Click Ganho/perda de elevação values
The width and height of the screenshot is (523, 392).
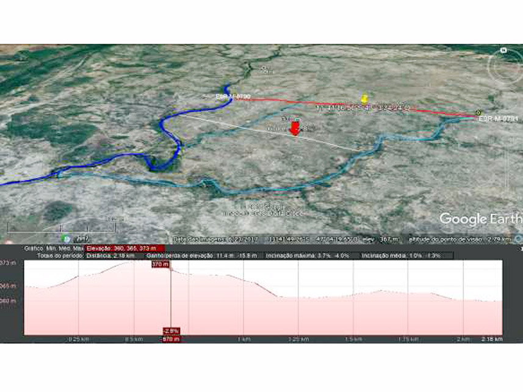[202, 255]
